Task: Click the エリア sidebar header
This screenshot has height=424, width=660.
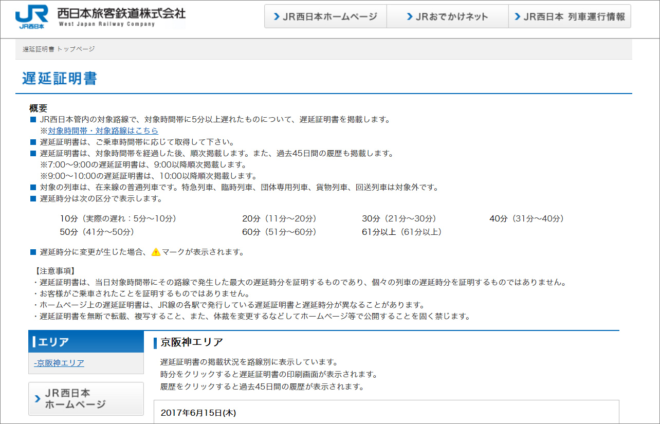Action: (x=86, y=342)
